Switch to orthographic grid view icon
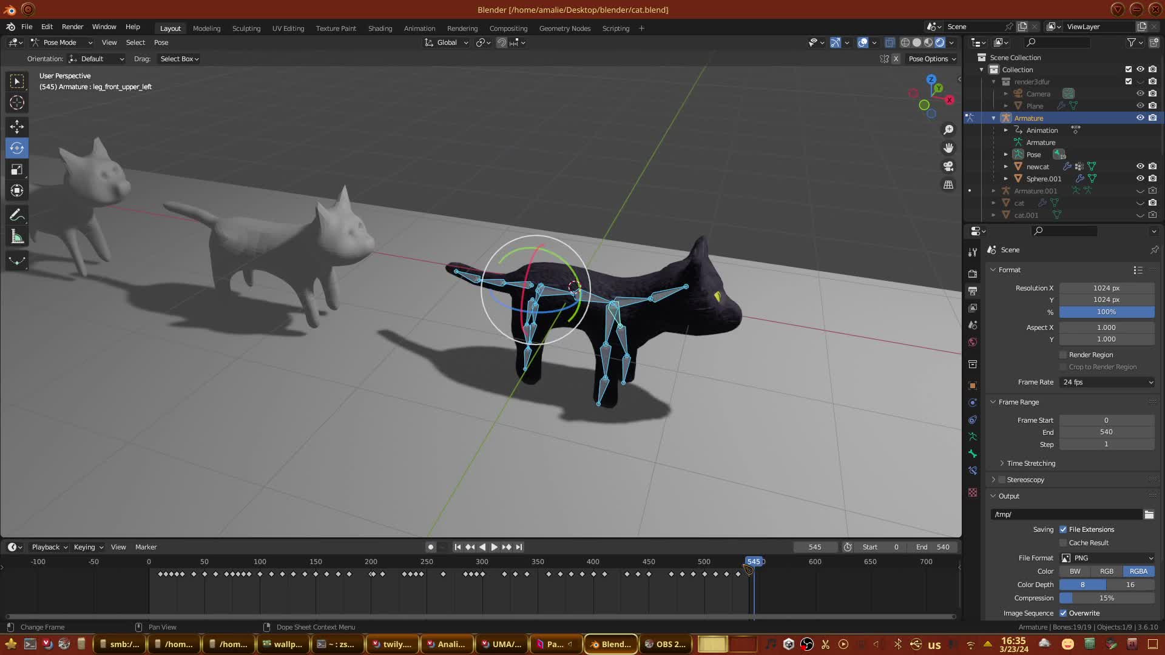The height and width of the screenshot is (655, 1165). (948, 185)
